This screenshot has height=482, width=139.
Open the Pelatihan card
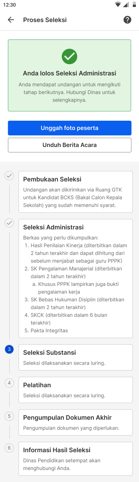(76, 390)
